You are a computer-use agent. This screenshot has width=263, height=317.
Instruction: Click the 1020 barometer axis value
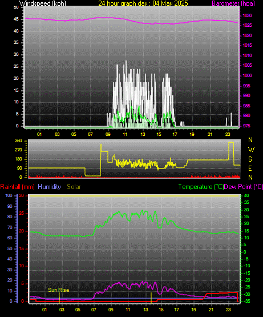pyautogui.click(x=247, y=35)
